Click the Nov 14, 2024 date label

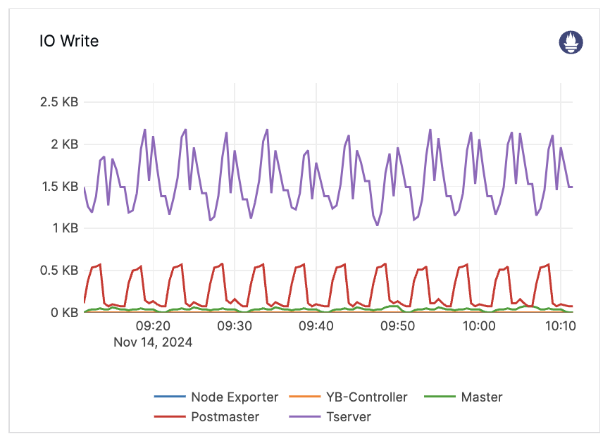click(153, 342)
